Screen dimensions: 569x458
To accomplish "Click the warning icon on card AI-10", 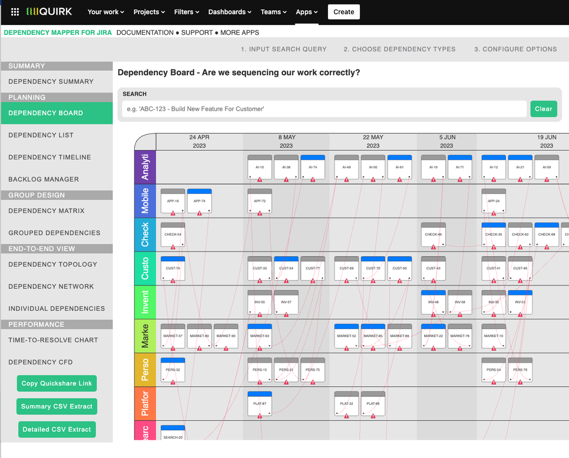I will coord(259,179).
